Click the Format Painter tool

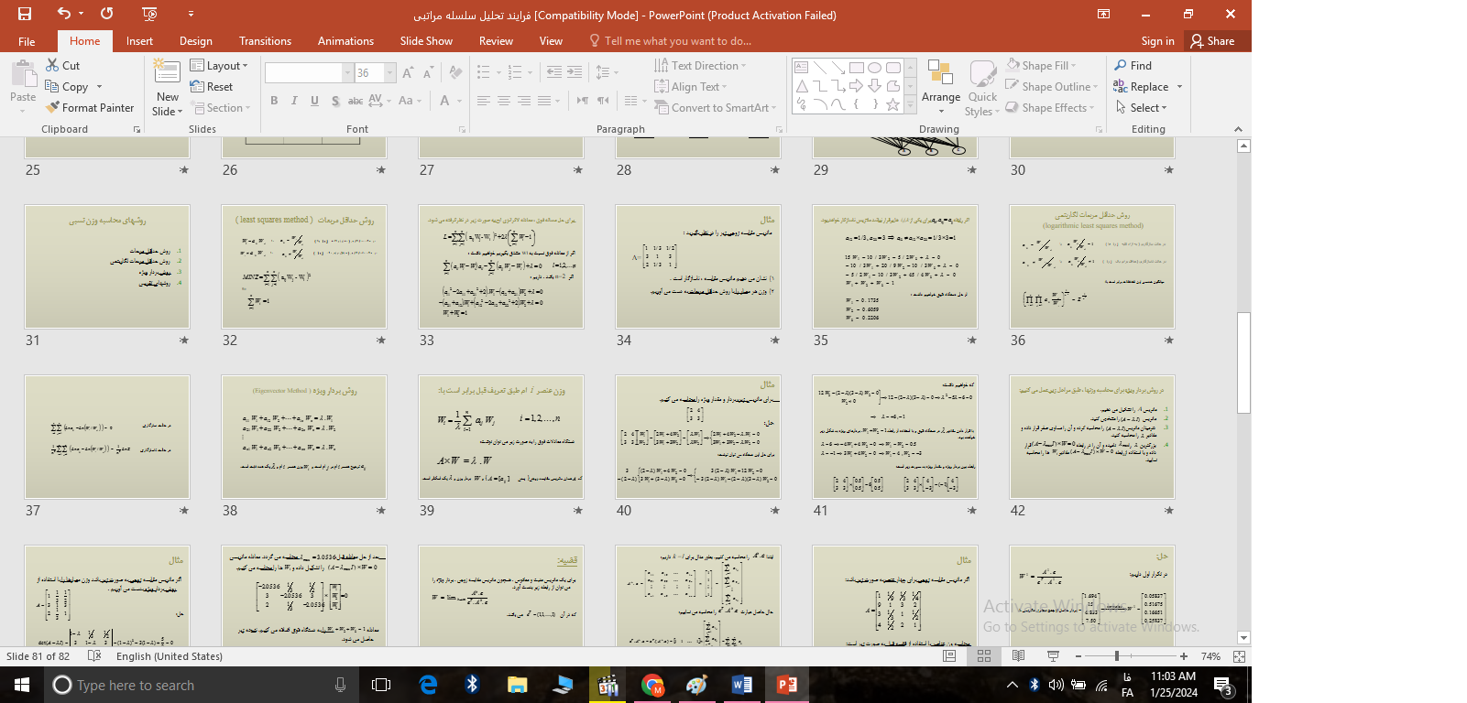(x=90, y=108)
